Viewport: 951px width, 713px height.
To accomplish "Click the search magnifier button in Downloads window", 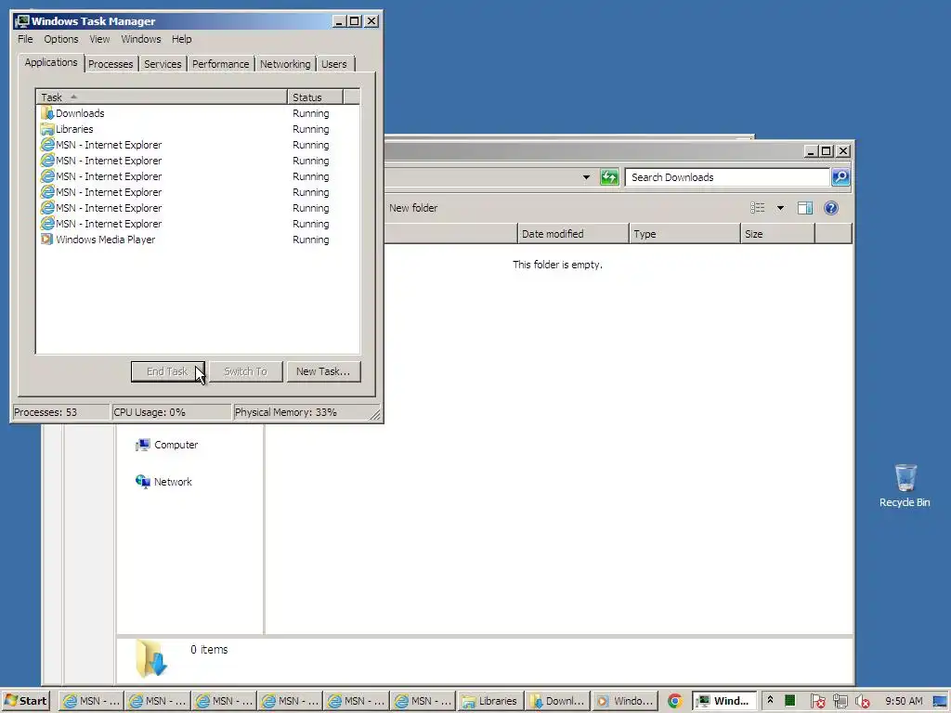I will coord(840,177).
